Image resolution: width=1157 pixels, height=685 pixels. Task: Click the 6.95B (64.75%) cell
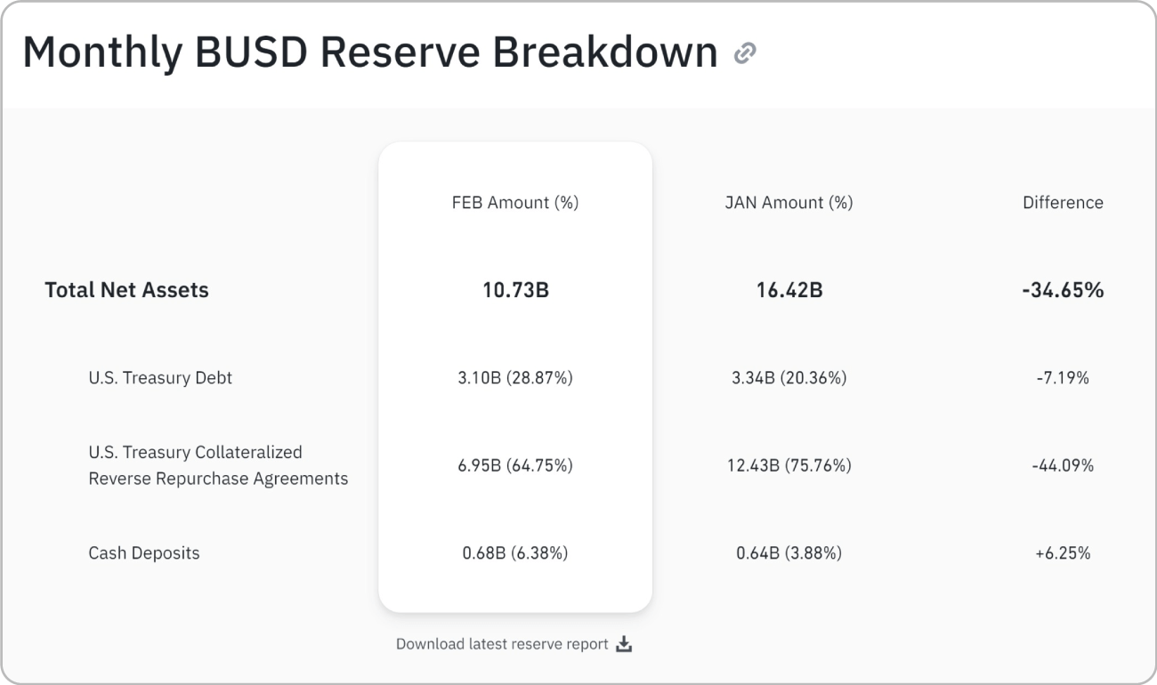pos(515,465)
